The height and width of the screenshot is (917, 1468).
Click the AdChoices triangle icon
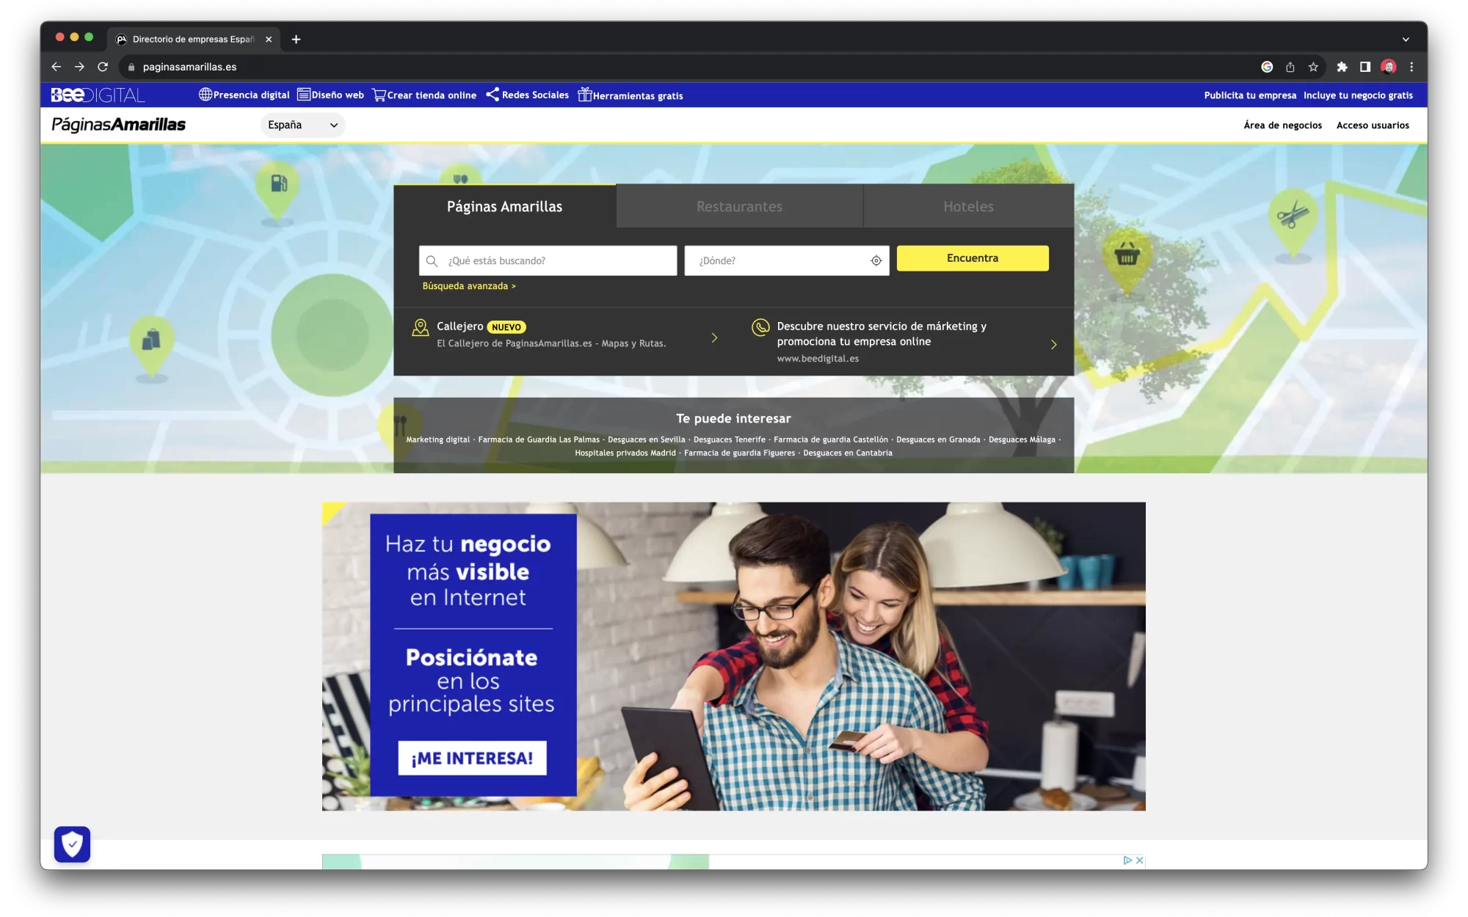tap(1127, 861)
